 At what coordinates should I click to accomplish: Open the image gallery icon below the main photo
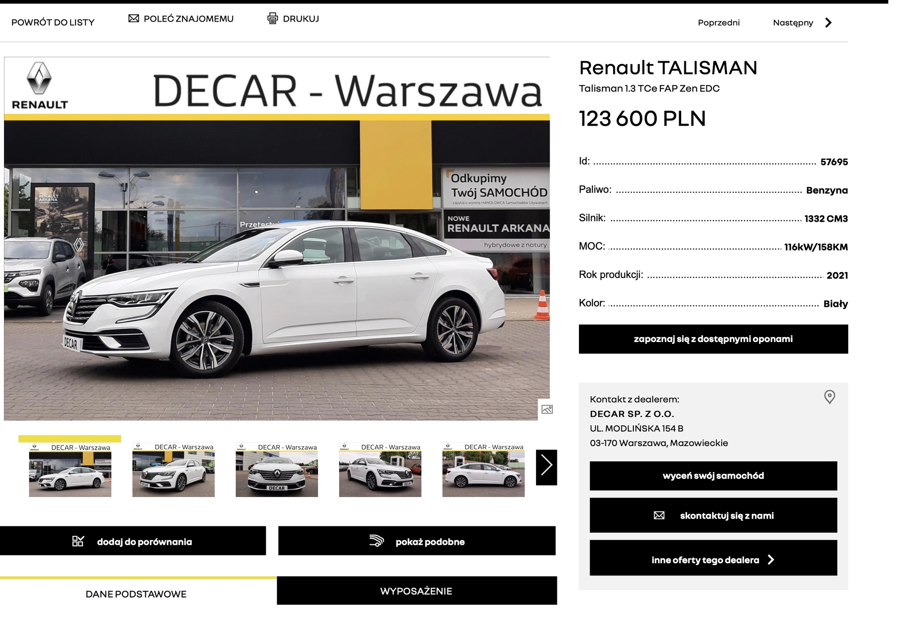coord(547,409)
